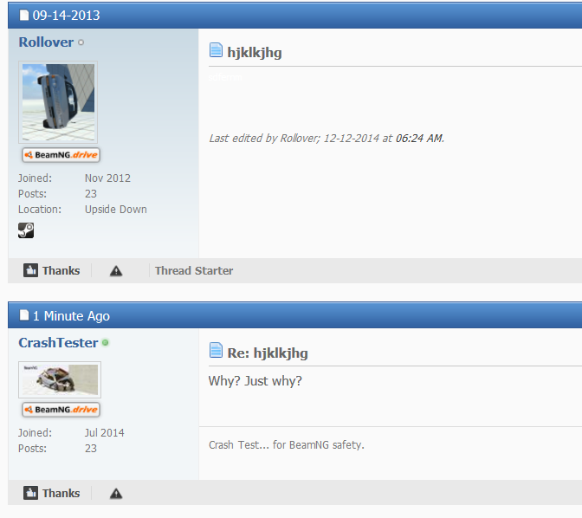Click the Re: hjklkjhg post title
The image size is (582, 518).
pos(268,353)
